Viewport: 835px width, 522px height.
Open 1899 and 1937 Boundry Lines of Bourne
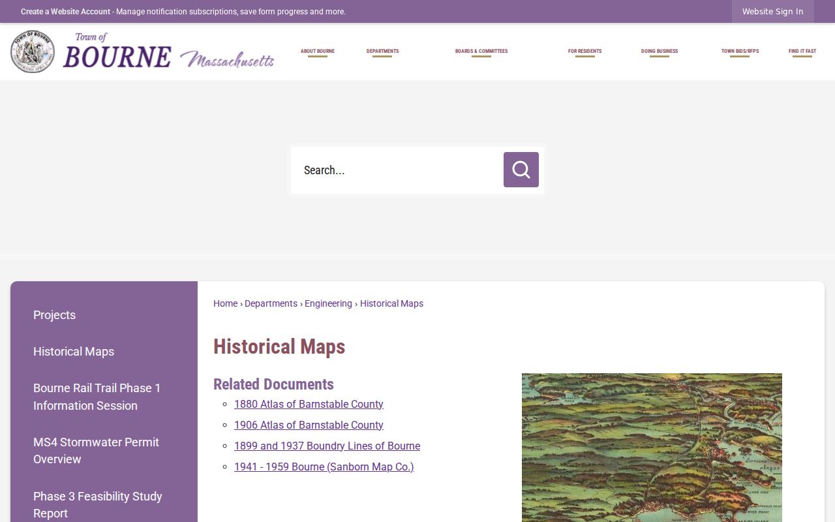click(x=327, y=446)
